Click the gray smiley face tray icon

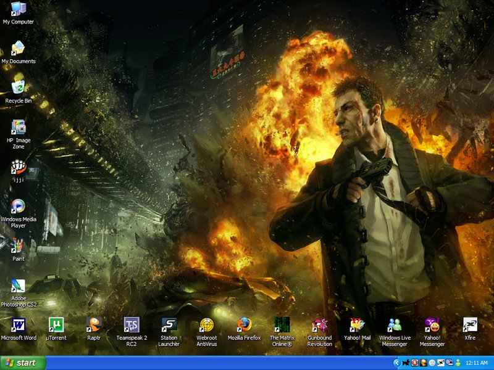pos(432,363)
